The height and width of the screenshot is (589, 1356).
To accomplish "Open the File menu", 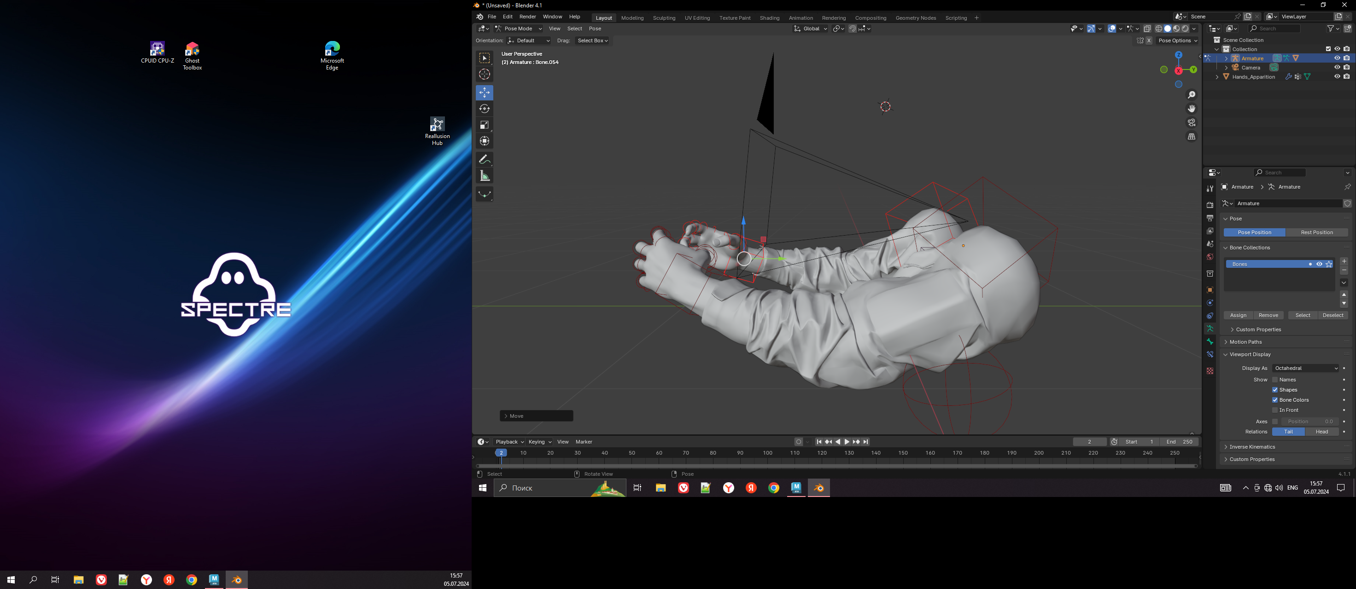I will tap(491, 17).
